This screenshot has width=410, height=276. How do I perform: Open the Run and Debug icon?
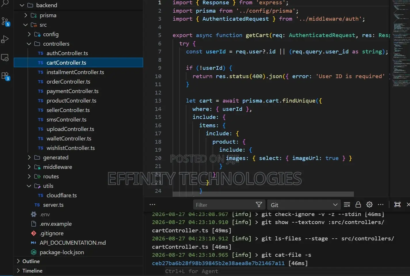5,39
